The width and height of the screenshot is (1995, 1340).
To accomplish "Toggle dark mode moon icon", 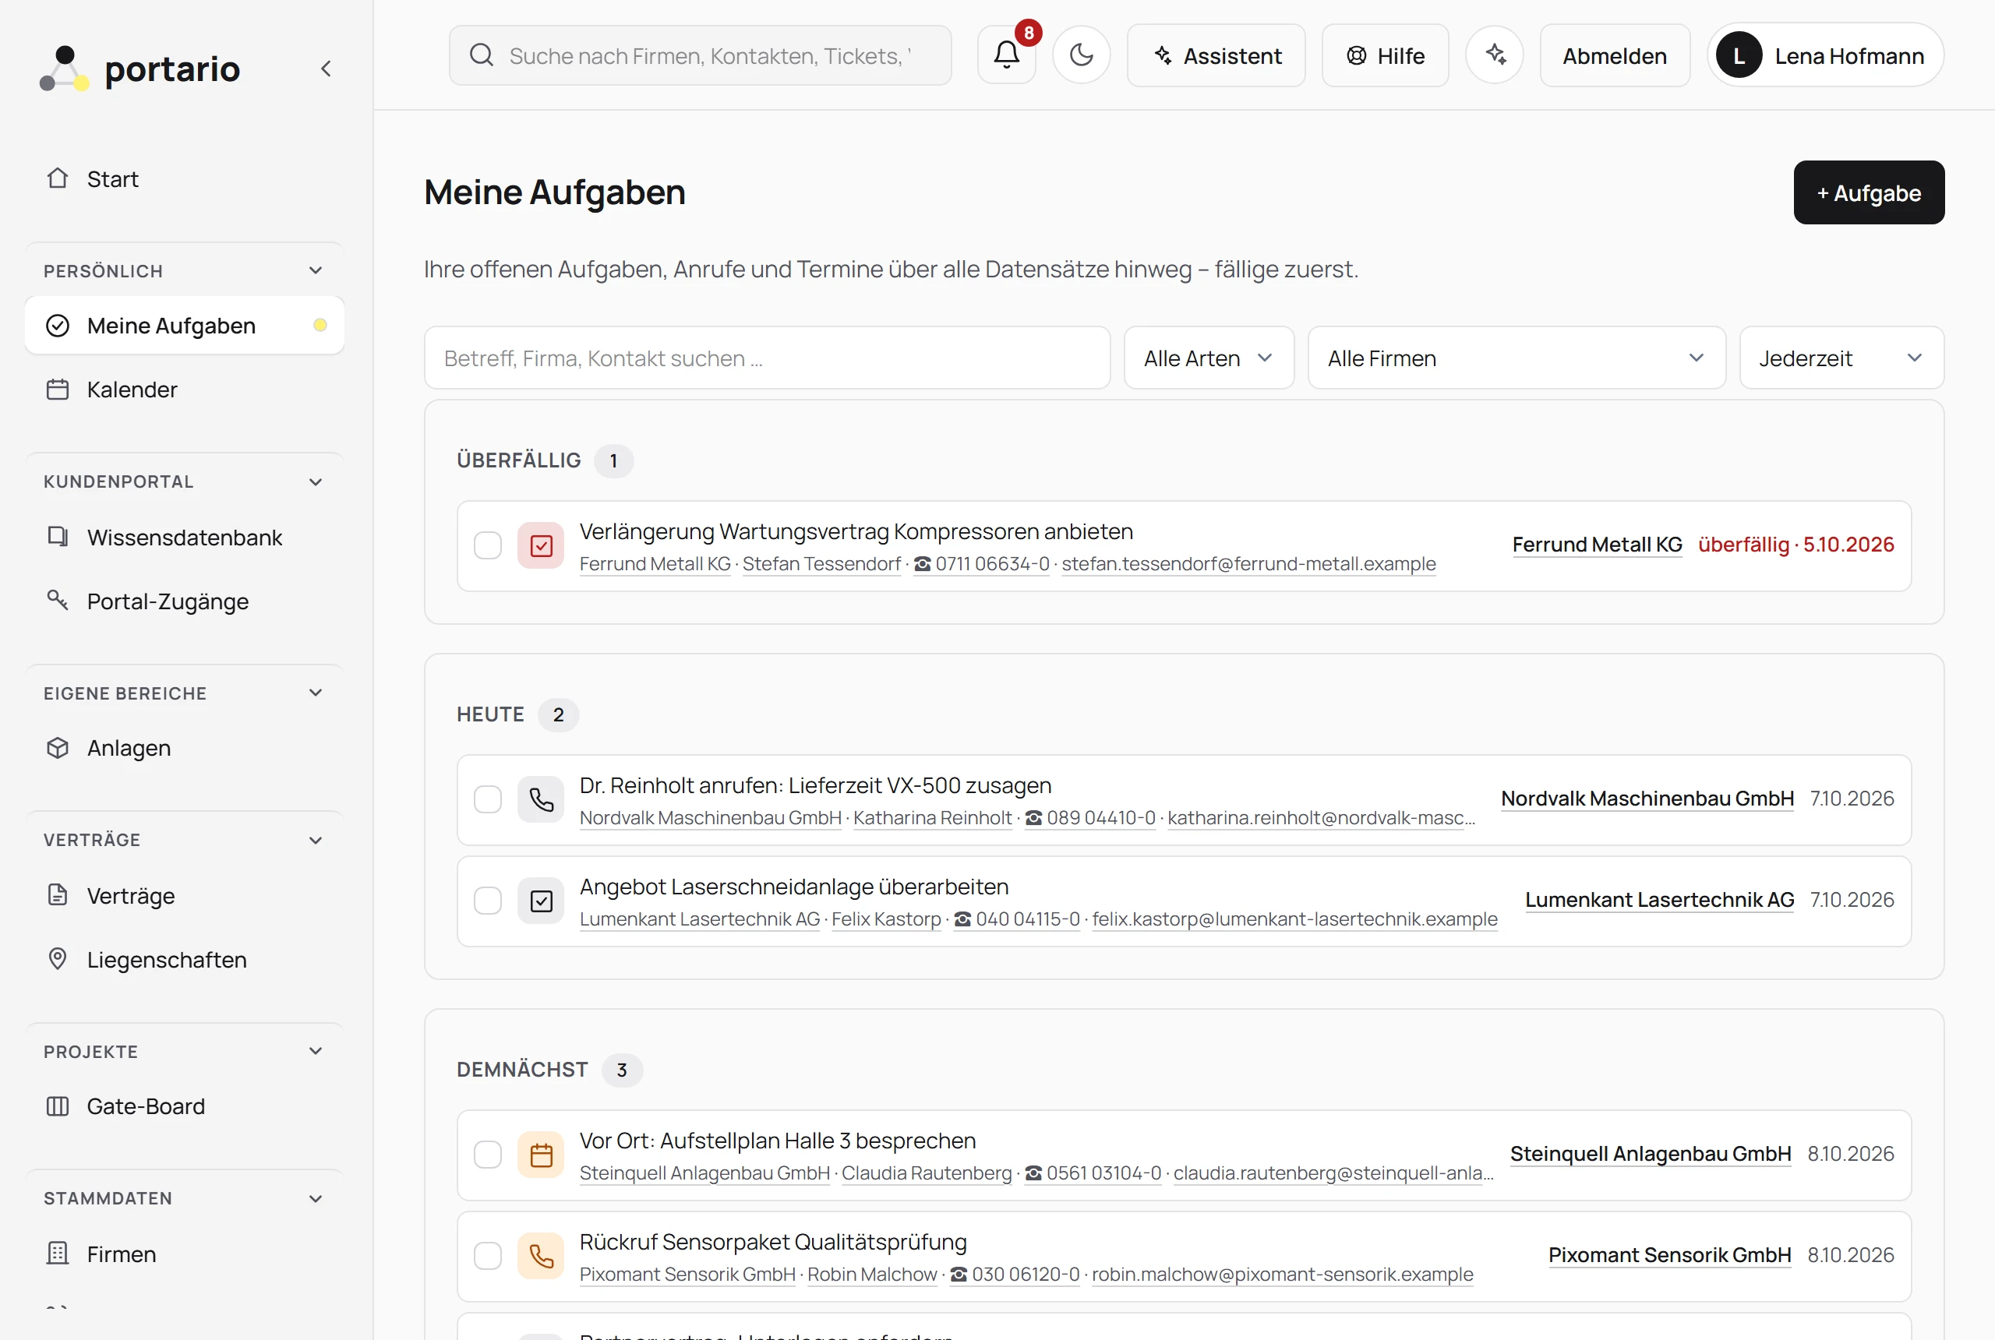I will 1081,55.
